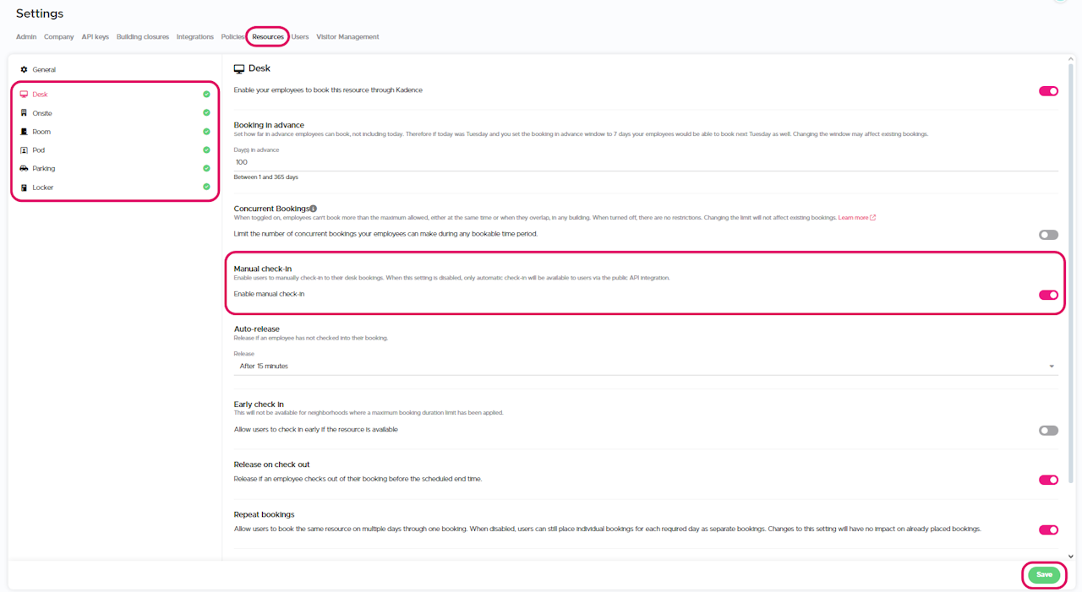Click the green check next to Parking
This screenshot has width=1082, height=592.
pyautogui.click(x=206, y=169)
